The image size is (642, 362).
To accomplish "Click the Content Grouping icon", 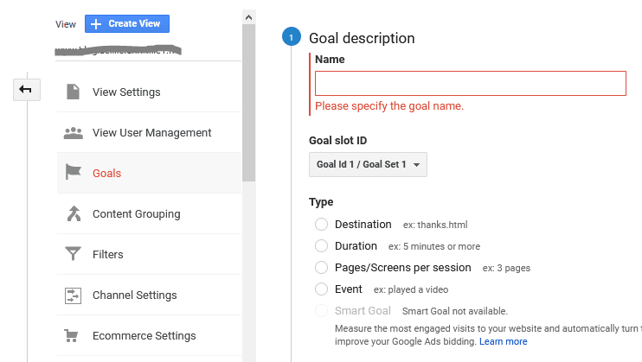I will 73,213.
